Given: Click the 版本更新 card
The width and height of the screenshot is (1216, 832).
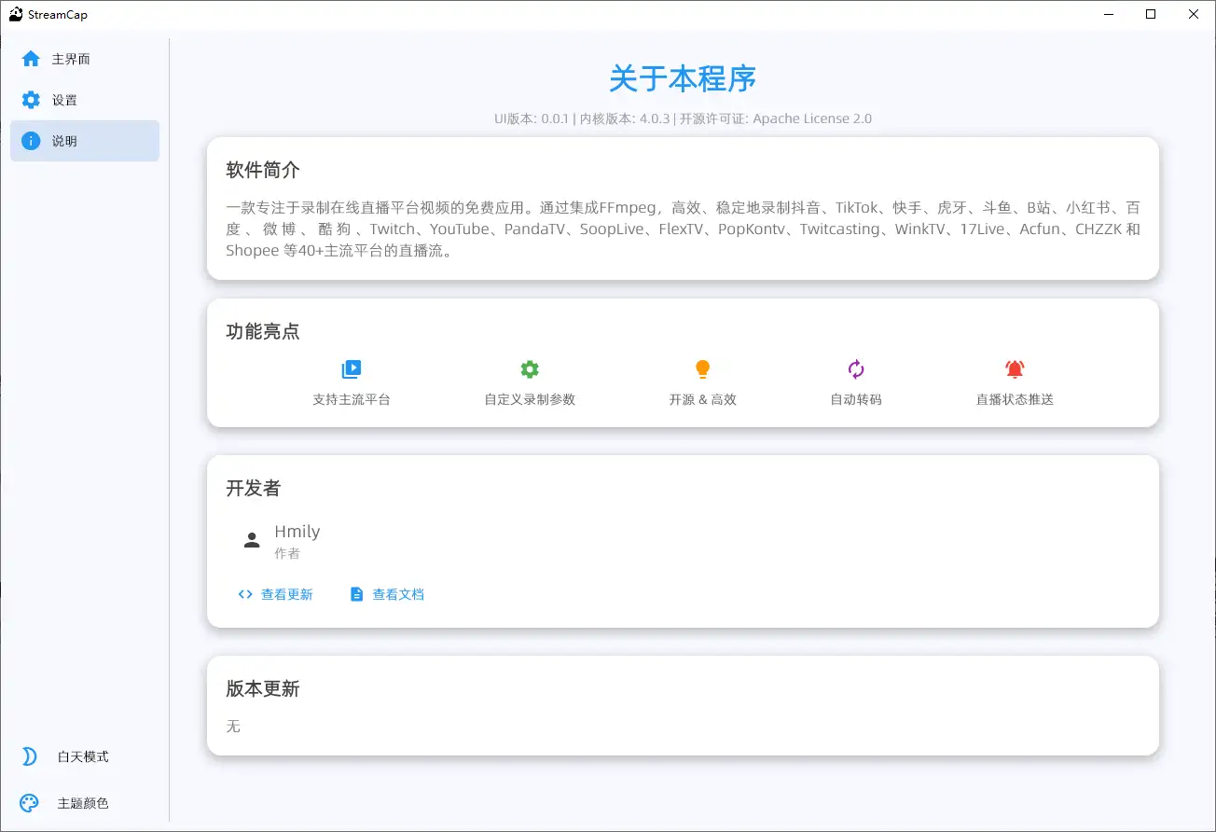Looking at the screenshot, I should coord(682,705).
